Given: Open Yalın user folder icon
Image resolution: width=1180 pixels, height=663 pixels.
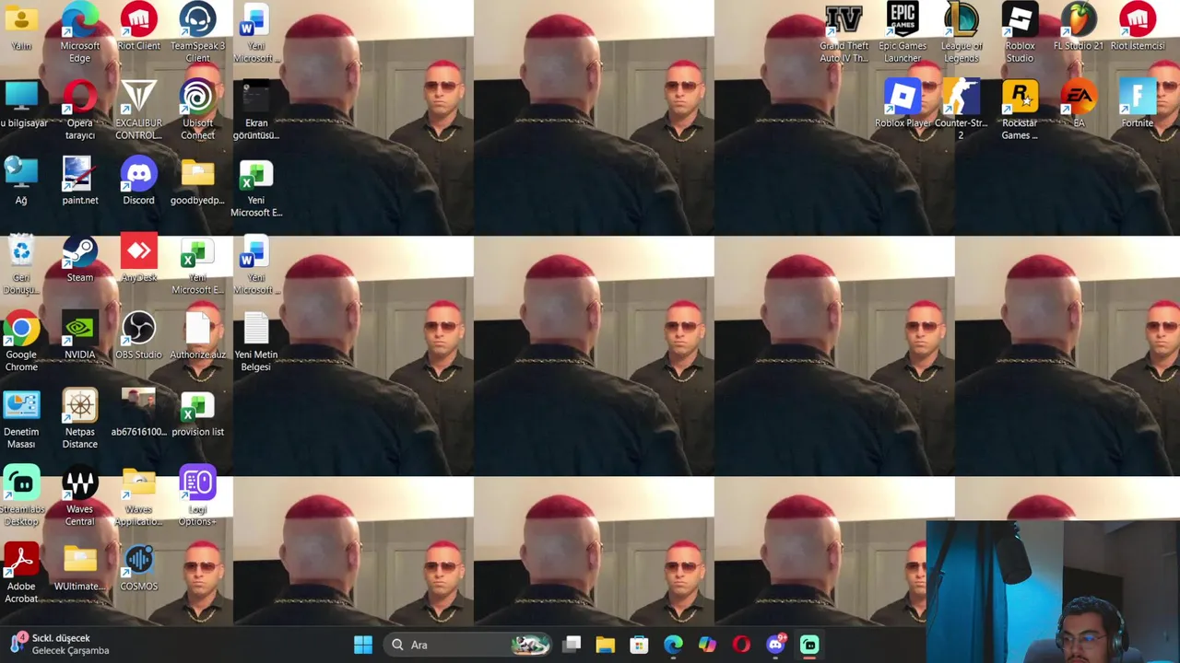Looking at the screenshot, I should (x=21, y=27).
